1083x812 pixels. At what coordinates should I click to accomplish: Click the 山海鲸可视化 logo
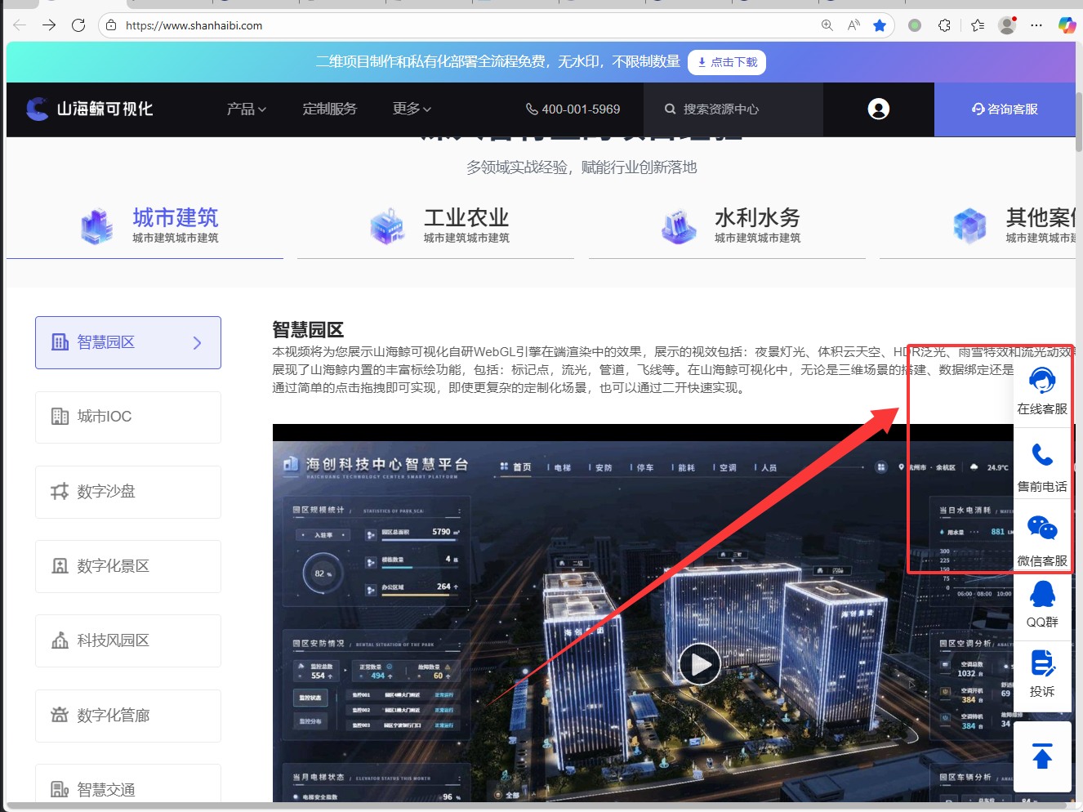click(x=89, y=109)
